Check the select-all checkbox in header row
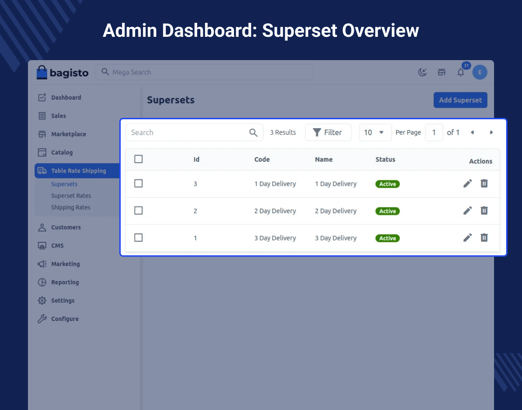Viewport: 522px width, 410px height. pyautogui.click(x=138, y=159)
